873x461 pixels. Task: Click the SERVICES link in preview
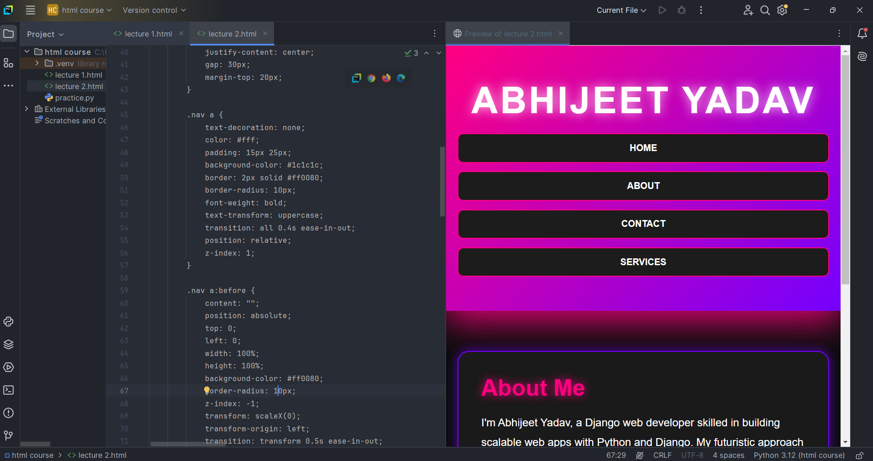[643, 262]
